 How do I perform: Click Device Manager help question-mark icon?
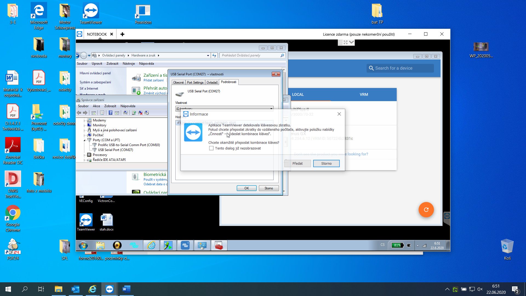(110, 113)
